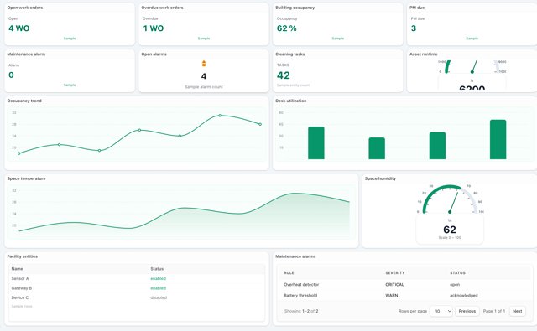Select the Overheat detector alarm rule
Image resolution: width=537 pixels, height=331 pixels.
tap(301, 285)
